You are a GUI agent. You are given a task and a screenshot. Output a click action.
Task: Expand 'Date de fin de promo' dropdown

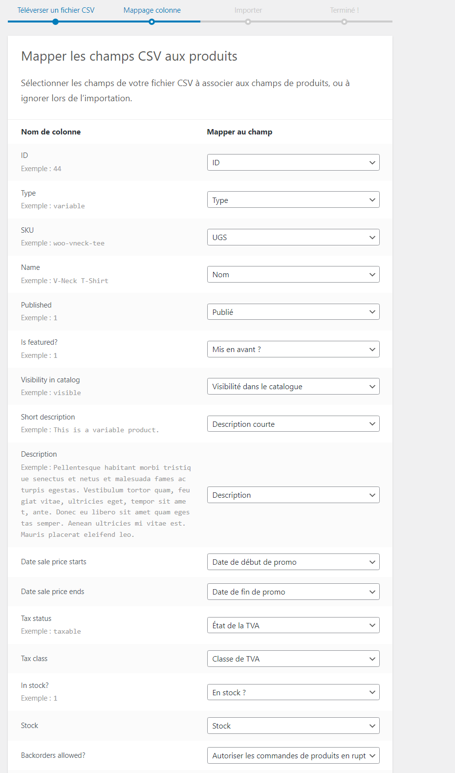point(293,592)
